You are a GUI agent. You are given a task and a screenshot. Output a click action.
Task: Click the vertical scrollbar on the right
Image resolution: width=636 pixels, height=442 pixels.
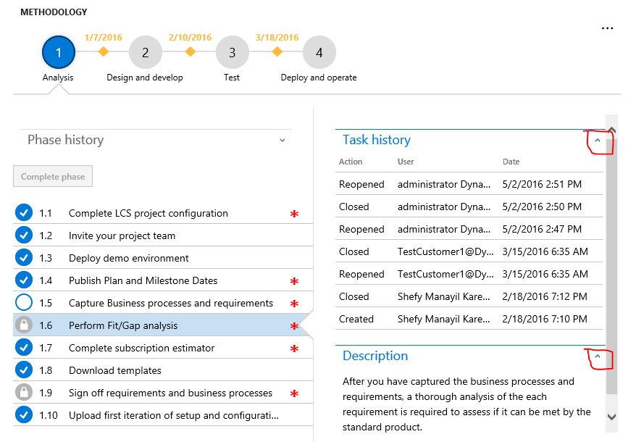click(613, 275)
